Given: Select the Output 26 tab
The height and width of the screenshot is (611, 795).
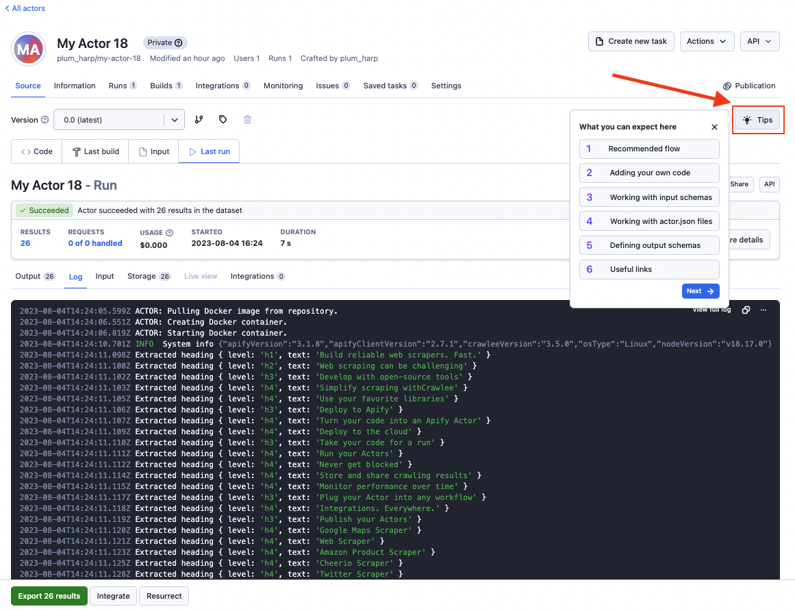Looking at the screenshot, I should [x=35, y=276].
